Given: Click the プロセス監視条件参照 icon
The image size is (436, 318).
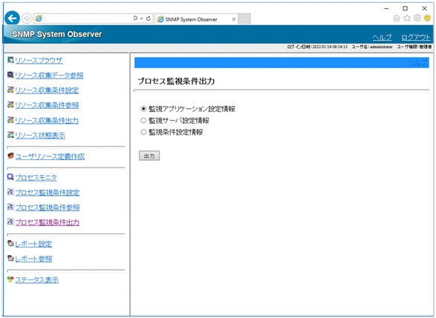Looking at the screenshot, I should (10, 207).
